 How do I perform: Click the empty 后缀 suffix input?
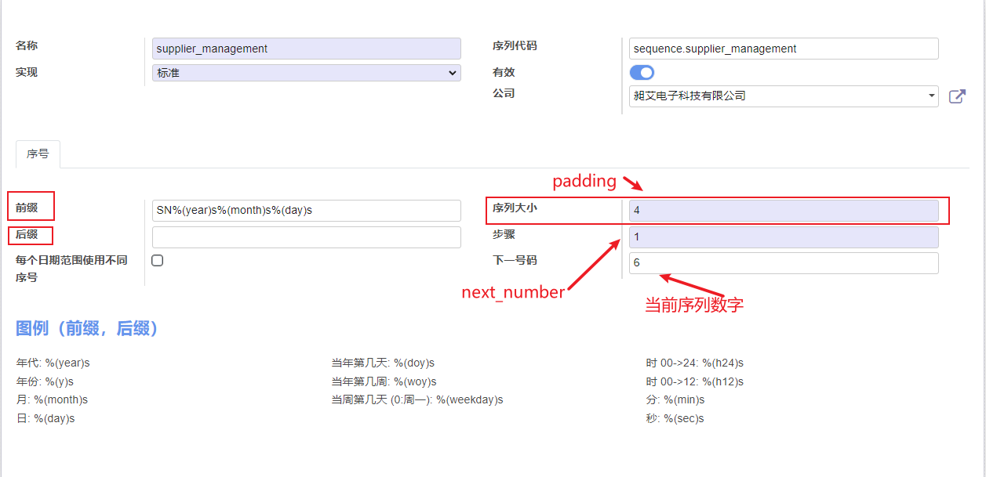pos(306,237)
